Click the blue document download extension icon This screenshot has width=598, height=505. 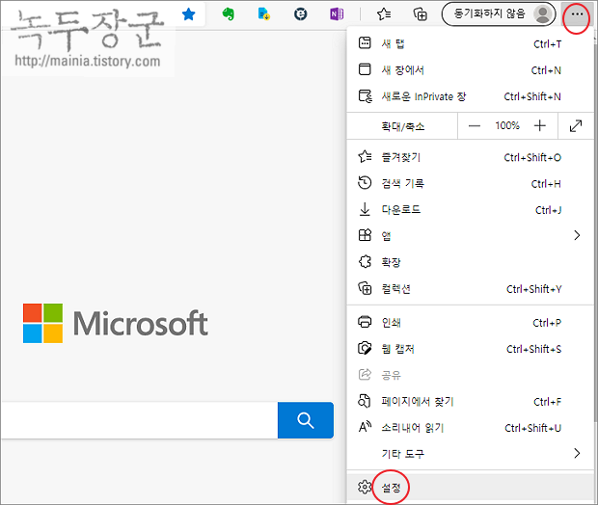coord(264,14)
